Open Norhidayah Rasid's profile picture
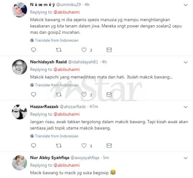The height and width of the screenshot is (178, 193). [20, 67]
